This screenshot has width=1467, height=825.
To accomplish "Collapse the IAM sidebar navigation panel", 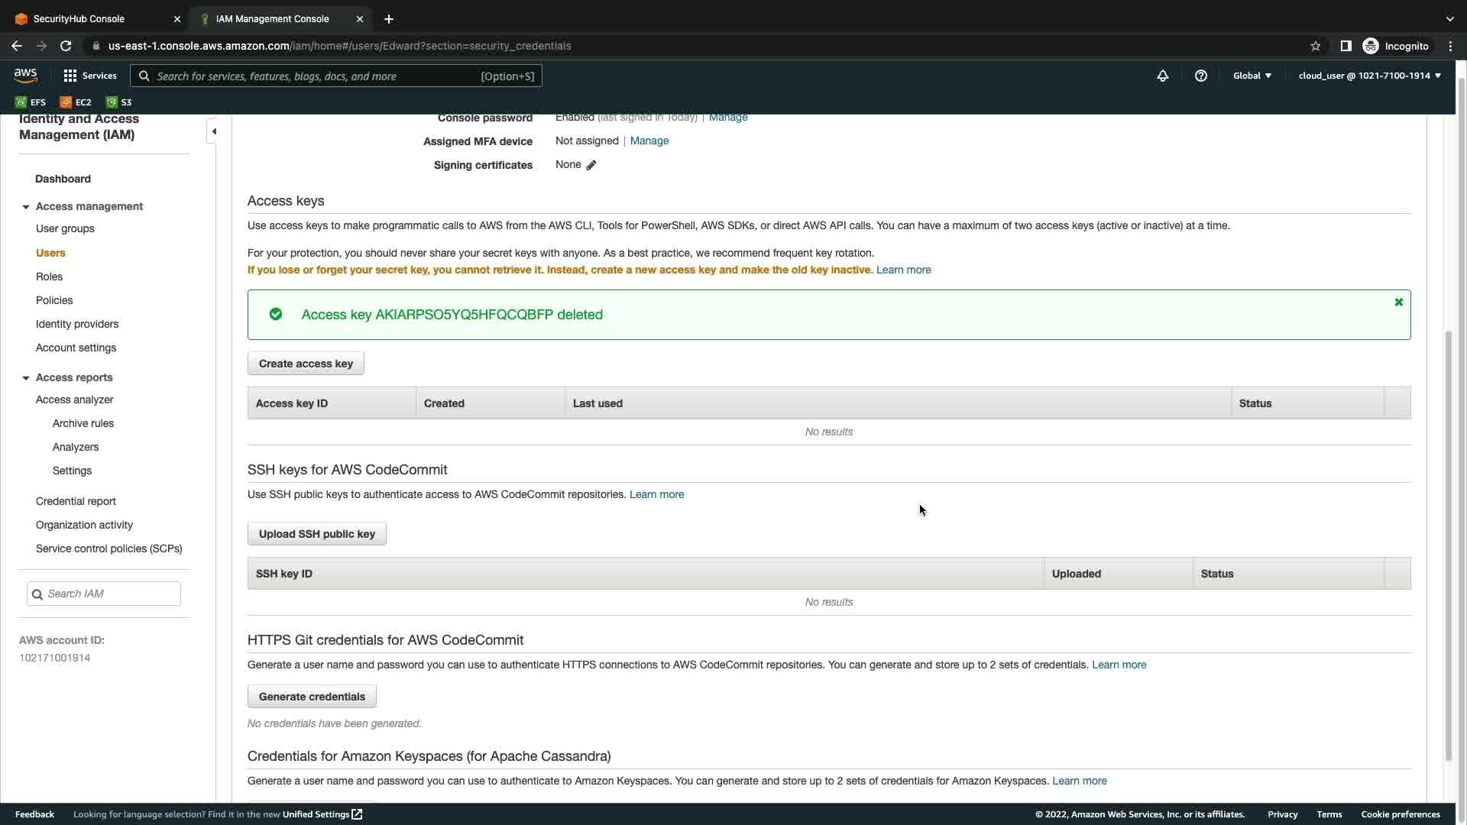I will click(214, 131).
